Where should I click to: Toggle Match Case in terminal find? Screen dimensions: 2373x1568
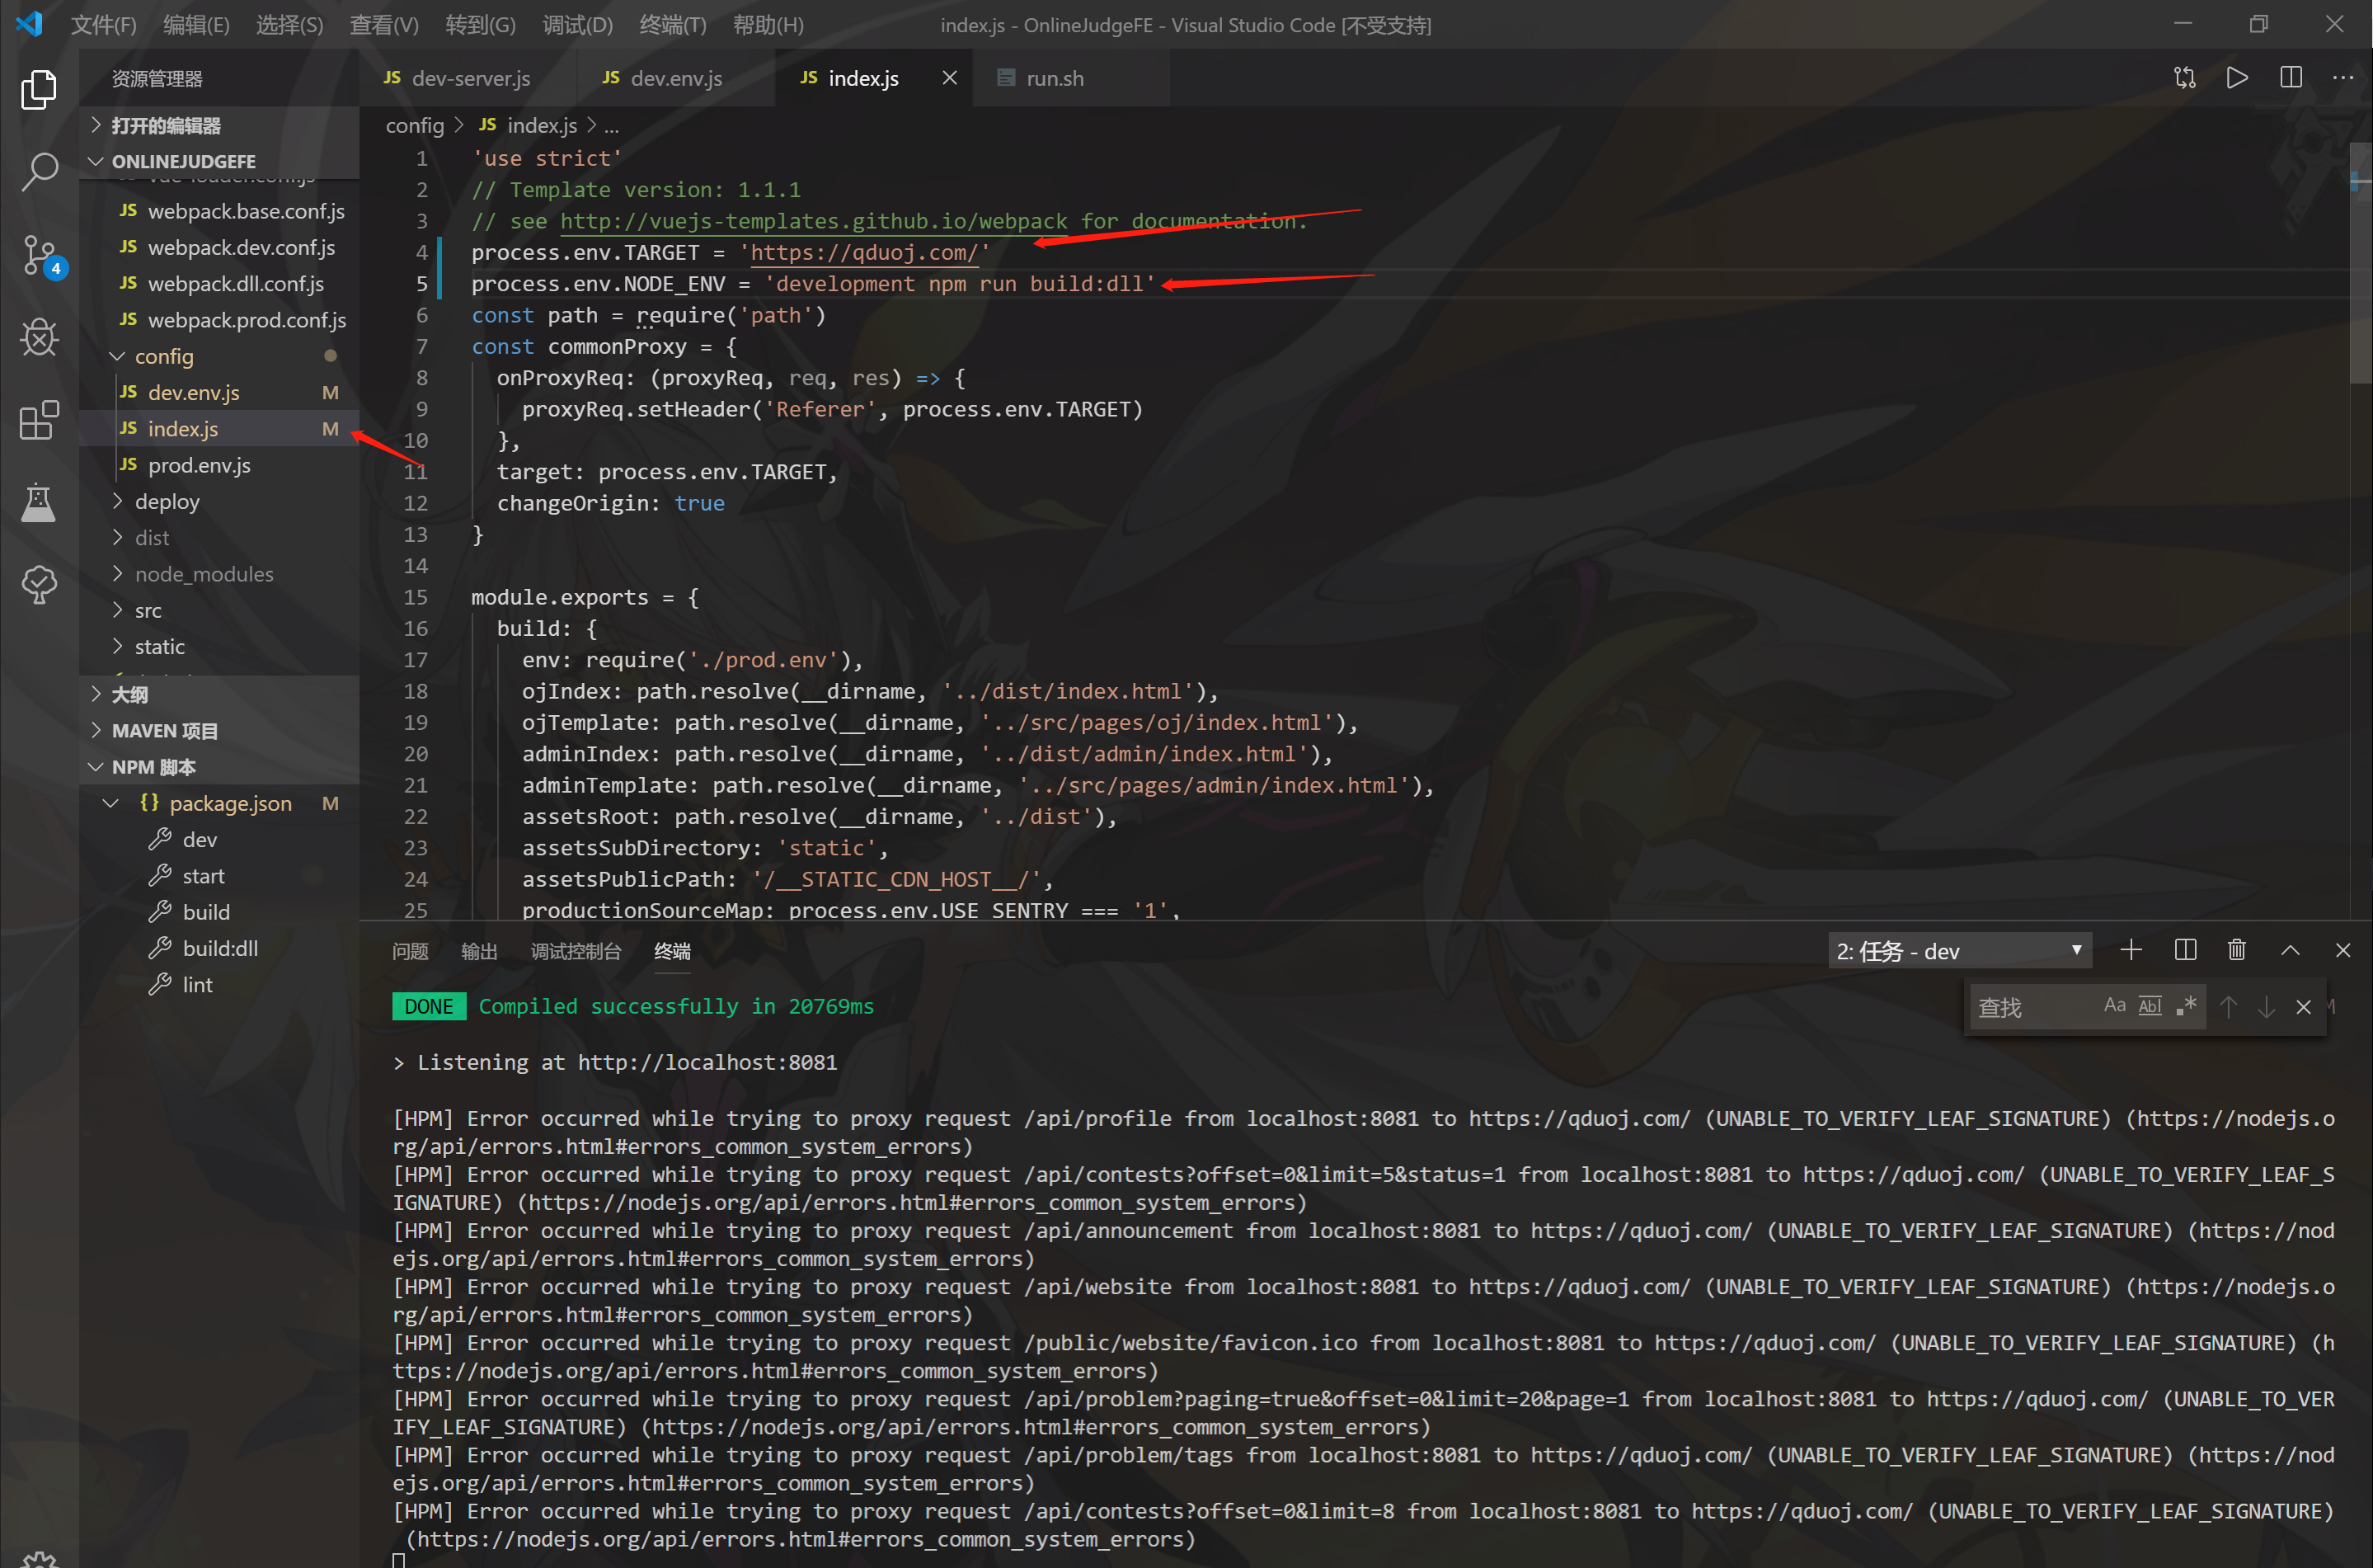tap(2114, 1006)
